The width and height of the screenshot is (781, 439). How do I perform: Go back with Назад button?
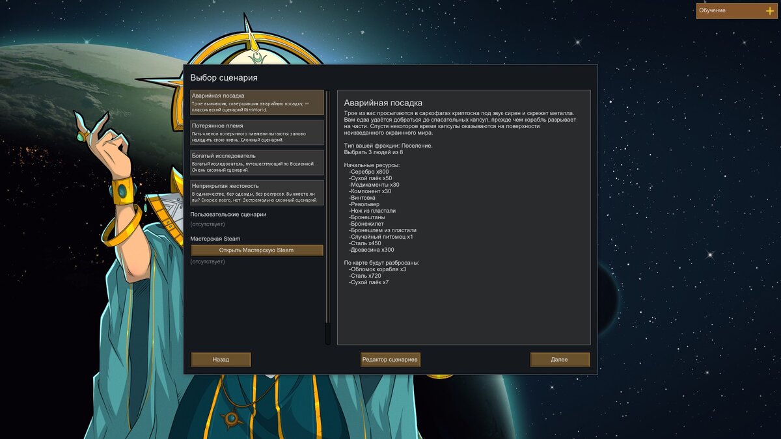pyautogui.click(x=221, y=360)
